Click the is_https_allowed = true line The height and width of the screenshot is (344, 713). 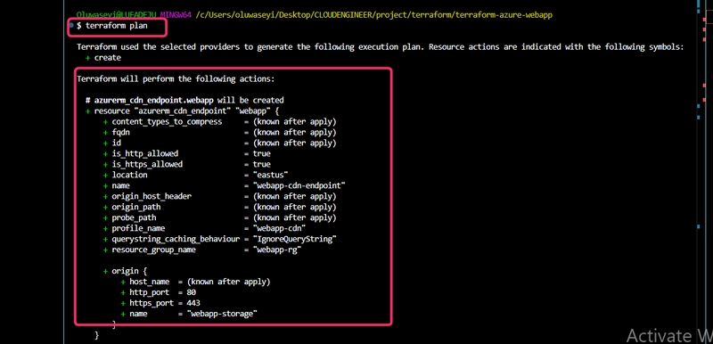(x=187, y=164)
